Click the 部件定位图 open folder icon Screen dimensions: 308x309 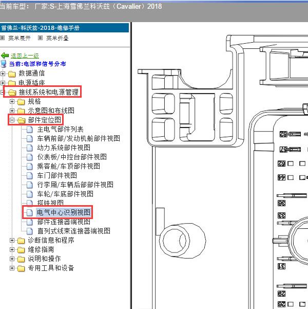pos(22,120)
